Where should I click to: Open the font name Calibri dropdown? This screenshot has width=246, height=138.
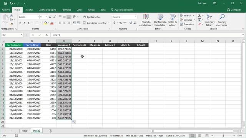tap(38, 17)
